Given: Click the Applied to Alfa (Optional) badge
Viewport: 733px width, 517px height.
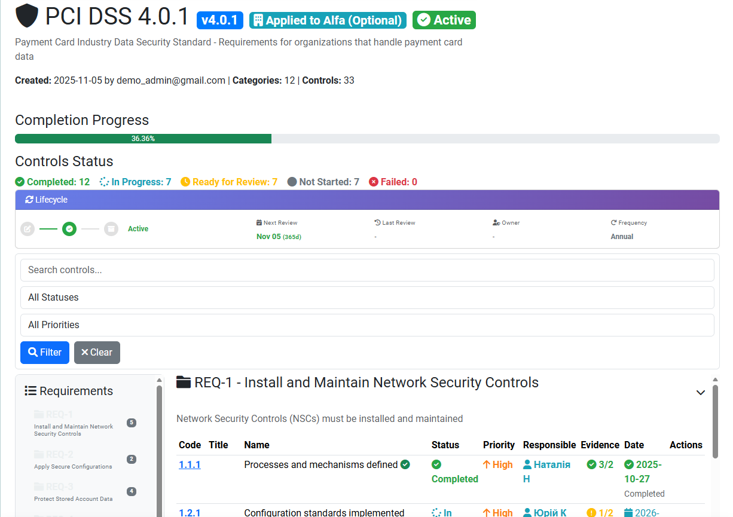Looking at the screenshot, I should pos(328,20).
